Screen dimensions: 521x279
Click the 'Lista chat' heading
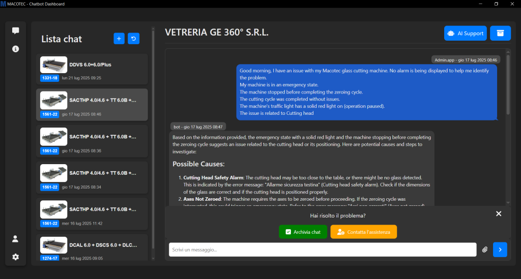pos(62,39)
